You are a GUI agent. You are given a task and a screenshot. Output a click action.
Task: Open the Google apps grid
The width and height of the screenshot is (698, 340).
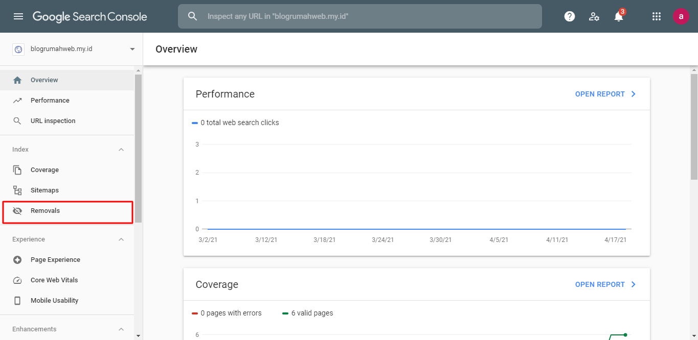point(657,16)
